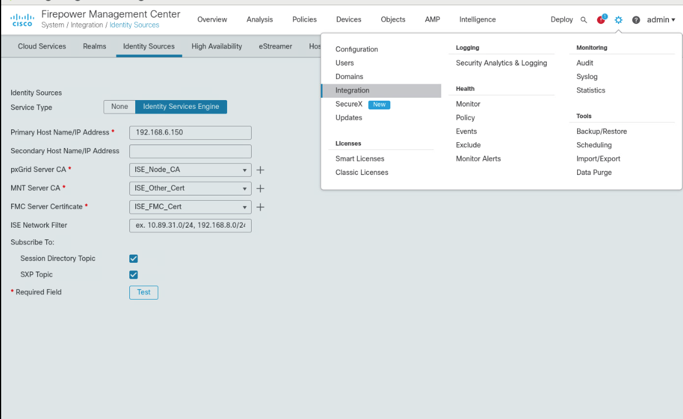
Task: Switch to High Availability tab
Action: (217, 46)
